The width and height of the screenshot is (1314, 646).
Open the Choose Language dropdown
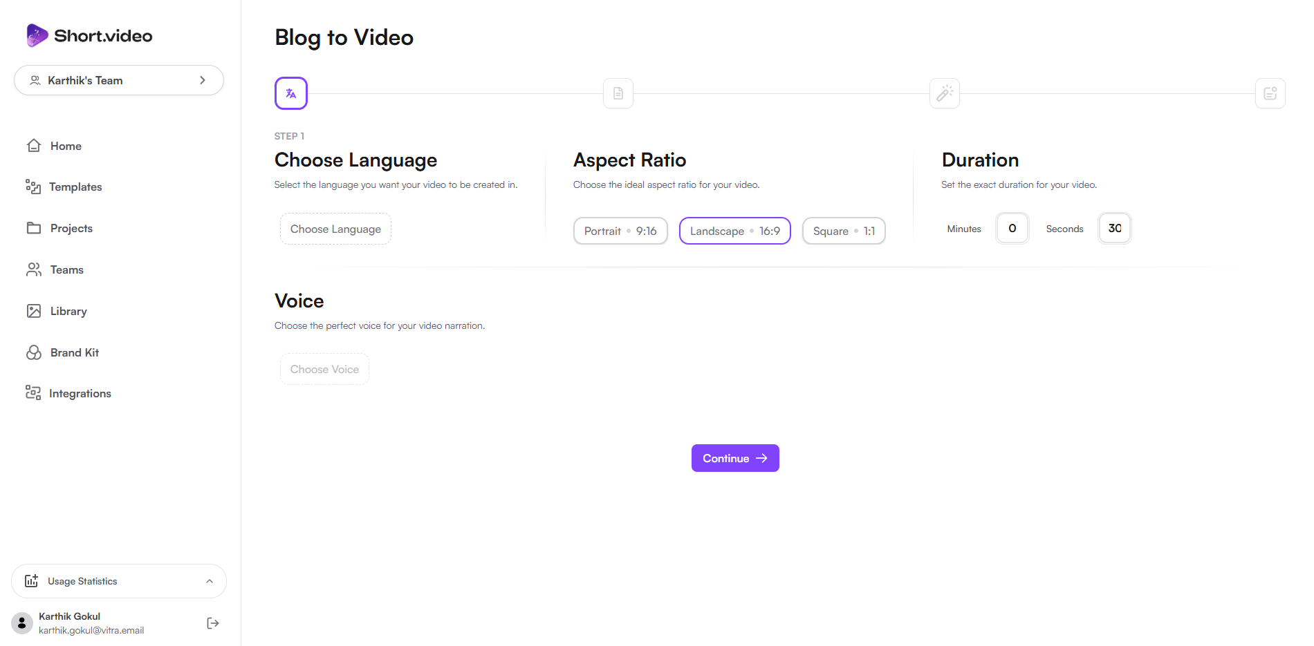pos(335,229)
